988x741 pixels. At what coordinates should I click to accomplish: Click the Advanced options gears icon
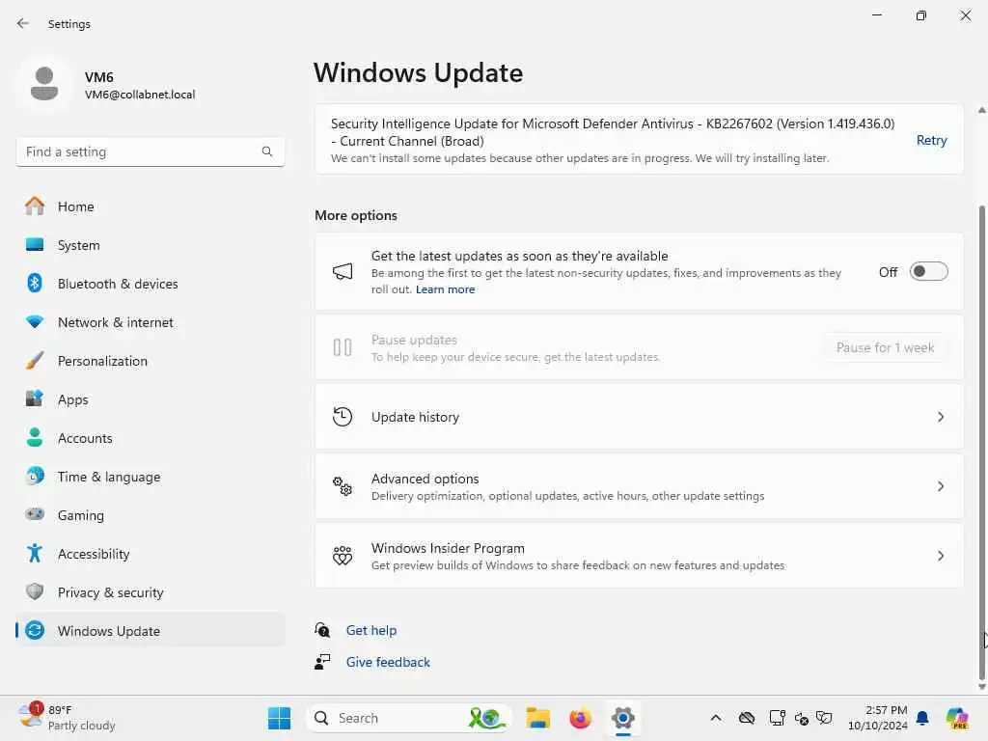tap(343, 486)
